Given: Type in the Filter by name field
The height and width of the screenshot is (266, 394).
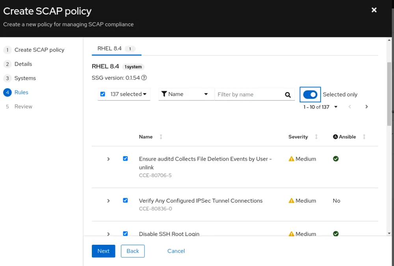Looking at the screenshot, I should 248,94.
